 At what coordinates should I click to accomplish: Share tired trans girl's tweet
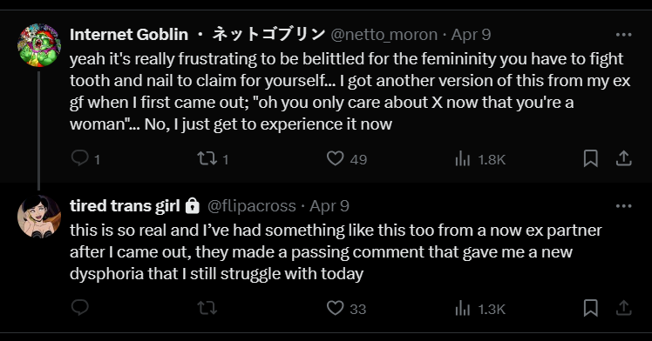(624, 308)
